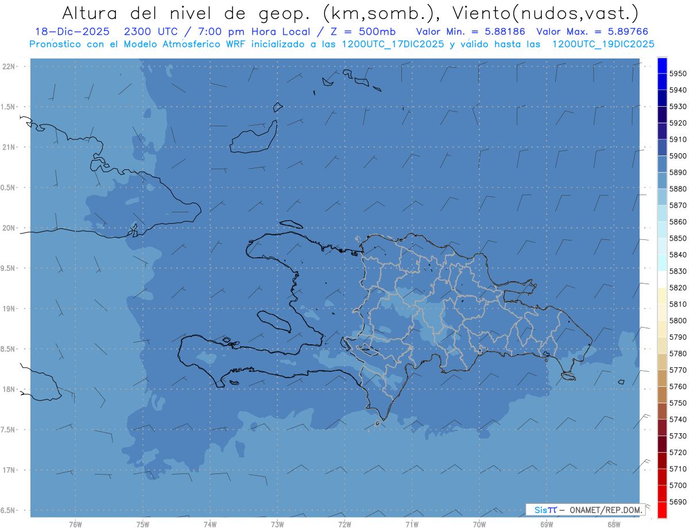The image size is (689, 532).
Task: Click the '5690' colorbar value label
Action: (678, 502)
